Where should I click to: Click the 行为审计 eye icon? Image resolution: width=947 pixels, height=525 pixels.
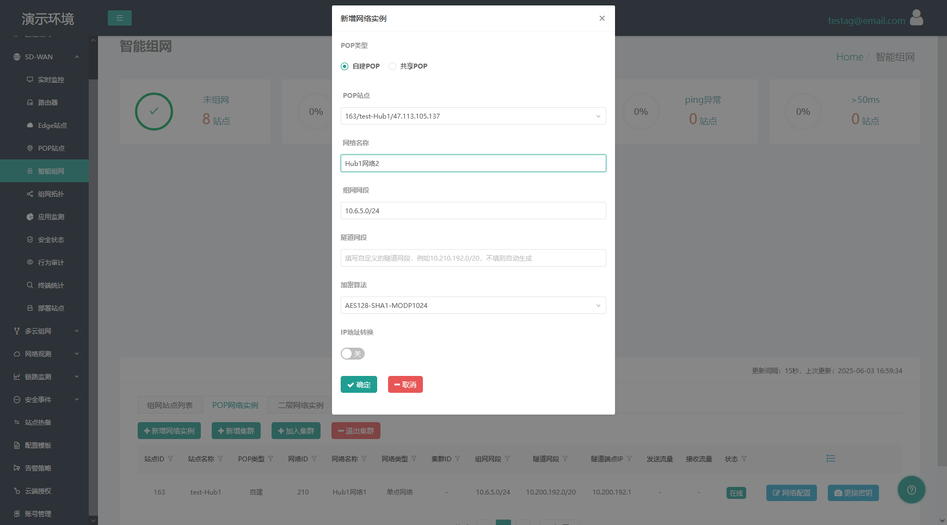click(x=30, y=262)
